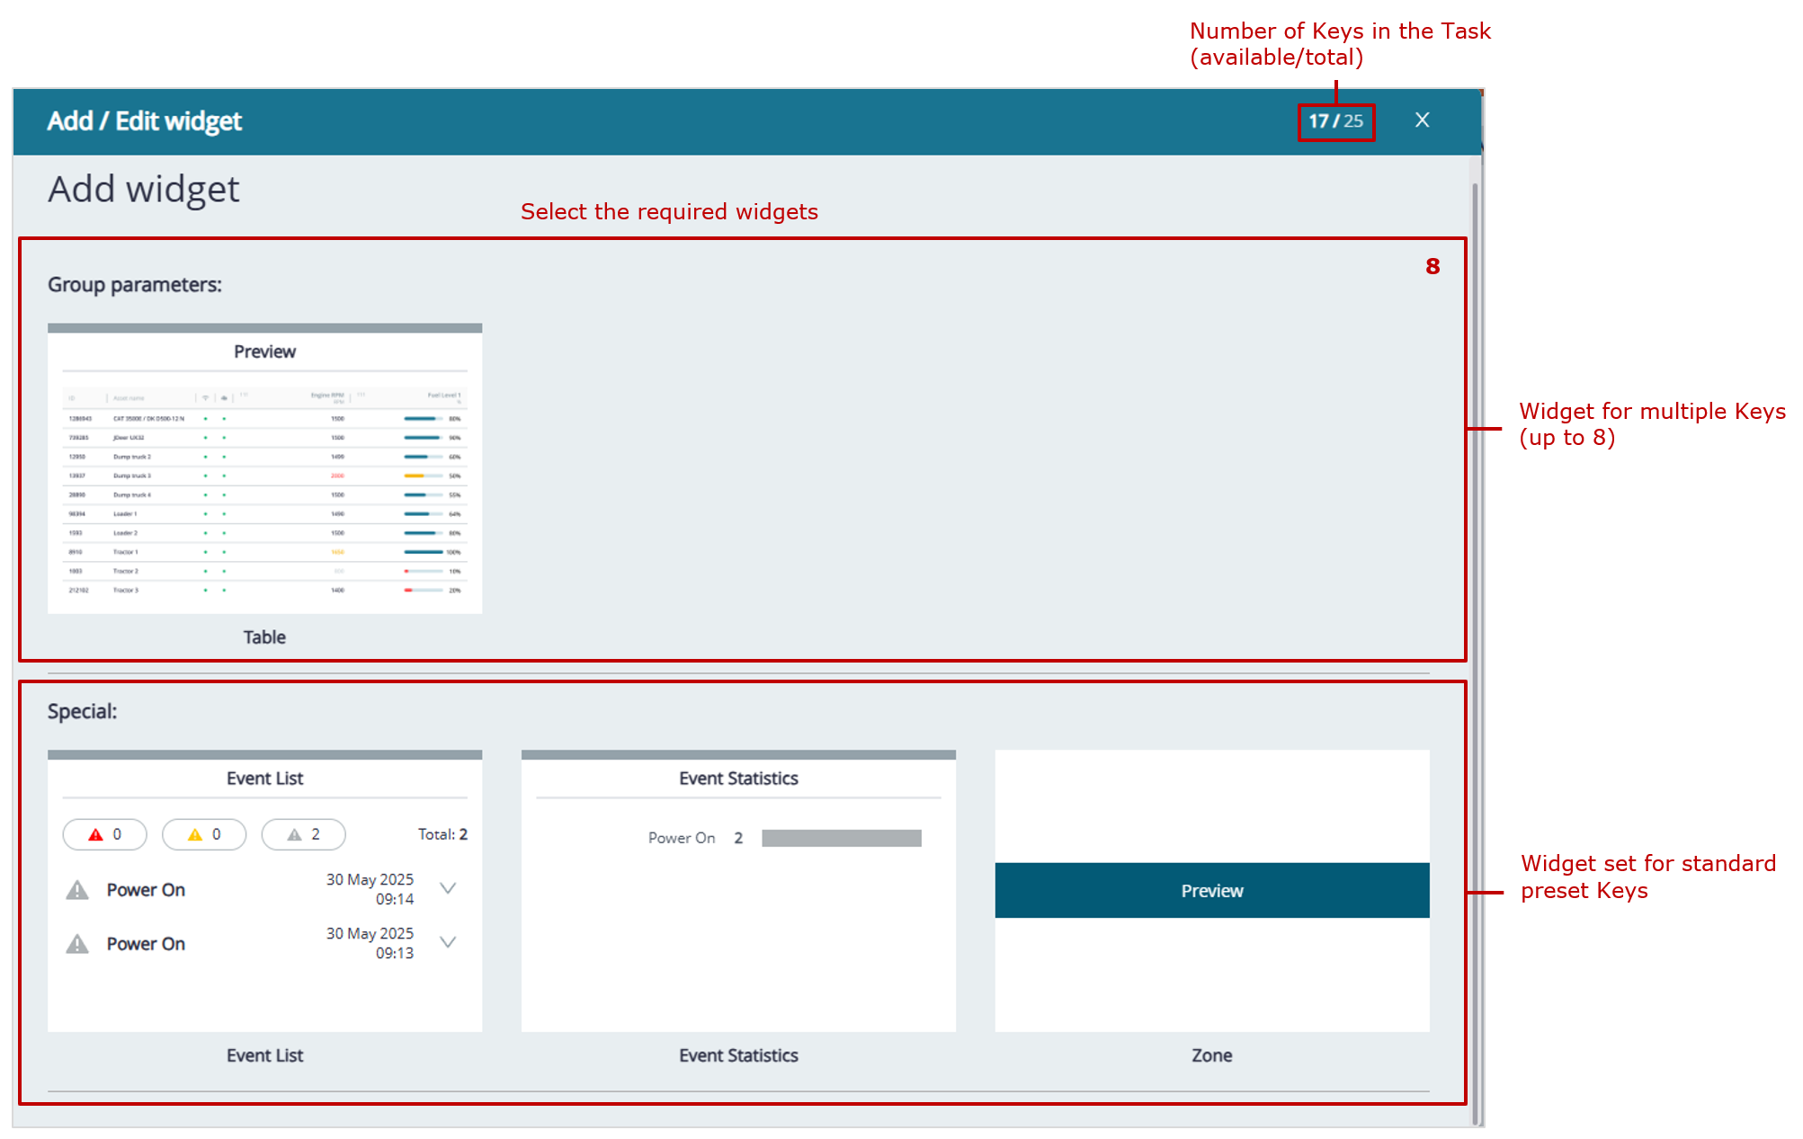Click the red critical alert filter pill
The width and height of the screenshot is (1803, 1139).
[x=105, y=834]
